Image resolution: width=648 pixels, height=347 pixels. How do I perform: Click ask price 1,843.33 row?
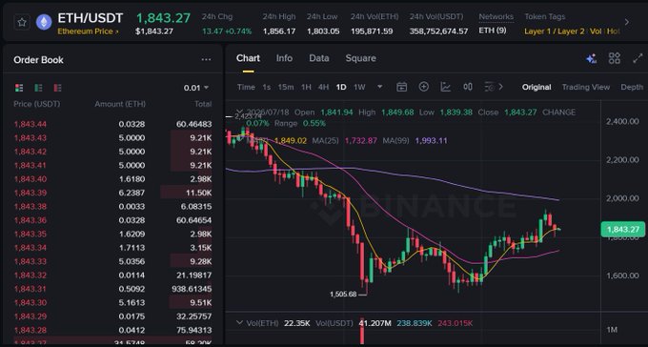pos(112,261)
